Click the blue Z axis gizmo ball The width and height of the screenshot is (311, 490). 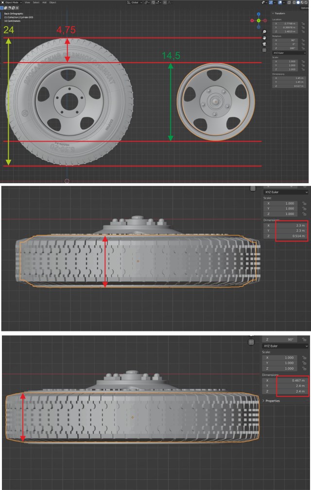(259, 14)
